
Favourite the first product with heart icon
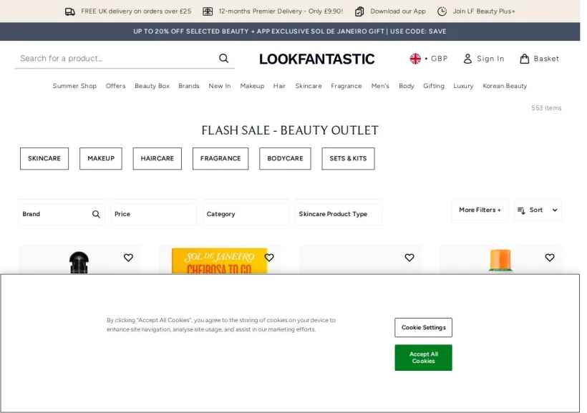(x=128, y=258)
